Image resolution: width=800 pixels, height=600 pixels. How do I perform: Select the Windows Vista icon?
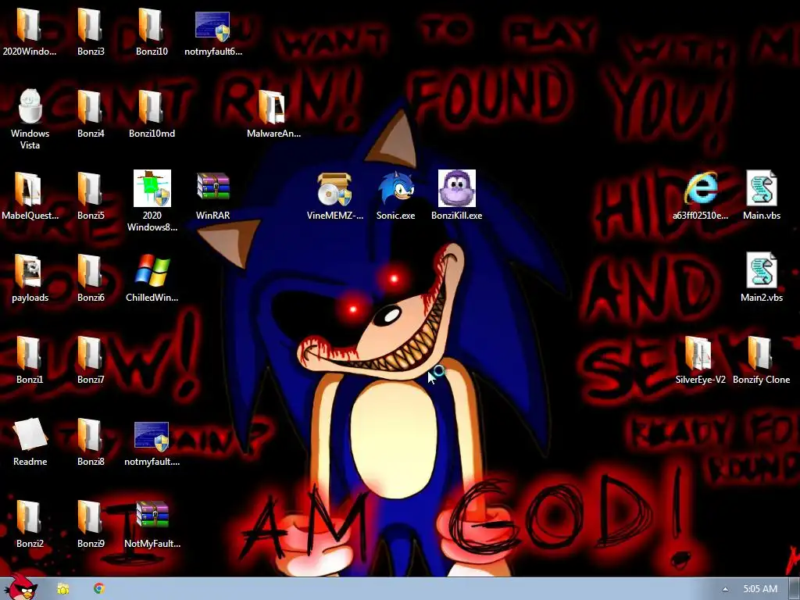30,107
